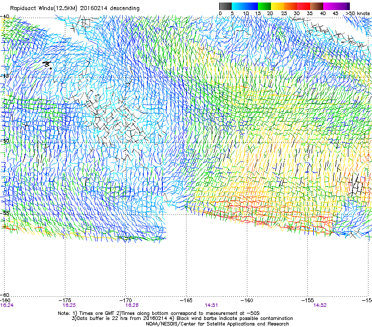Click the cyan-blue 5–15 knots legend segment
Screen dimensions: 372x327
(x=245, y=6)
